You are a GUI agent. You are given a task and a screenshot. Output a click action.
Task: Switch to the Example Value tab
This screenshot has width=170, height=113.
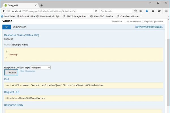point(20,45)
